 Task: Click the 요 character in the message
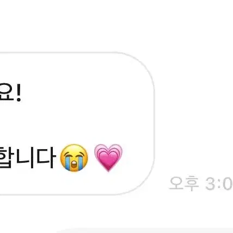click(7, 92)
